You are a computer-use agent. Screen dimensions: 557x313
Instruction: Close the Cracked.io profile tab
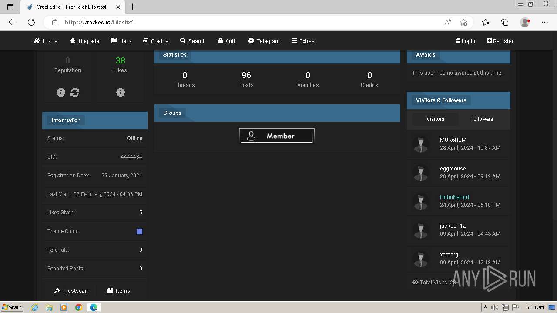(x=118, y=7)
